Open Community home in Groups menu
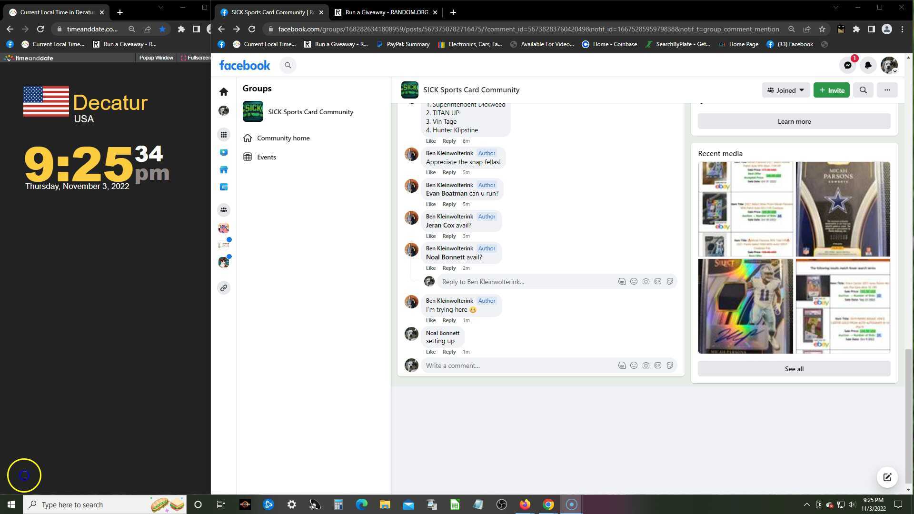The height and width of the screenshot is (514, 914). point(283,138)
